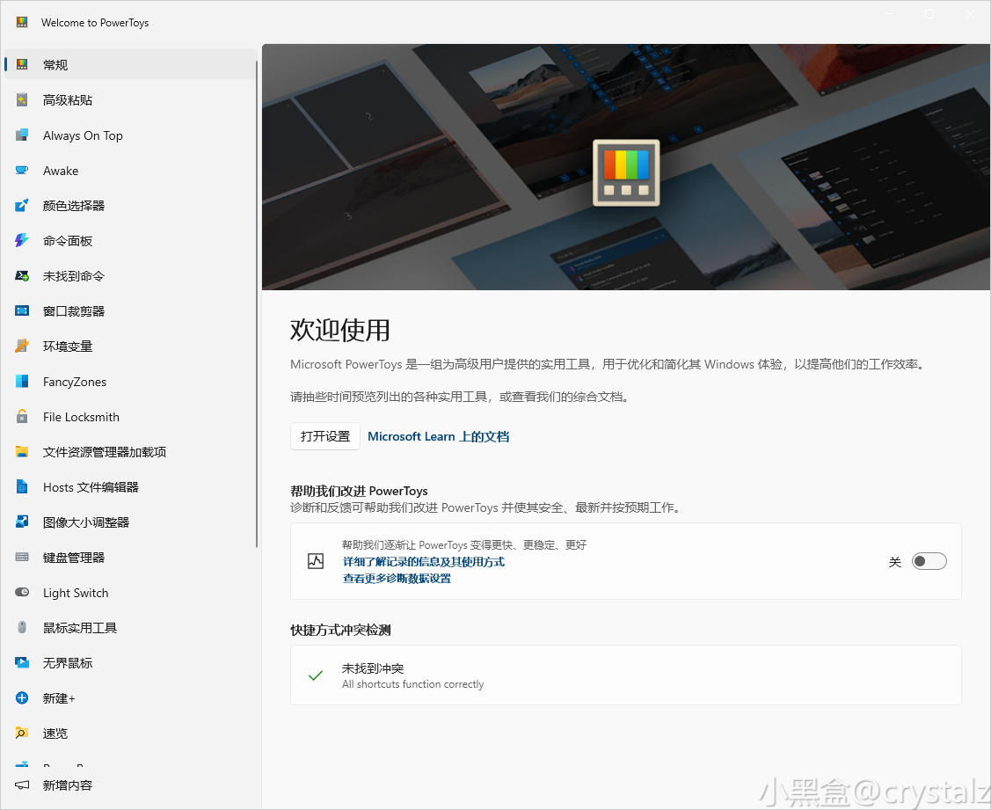Click the 速览 peek icon

[x=22, y=733]
